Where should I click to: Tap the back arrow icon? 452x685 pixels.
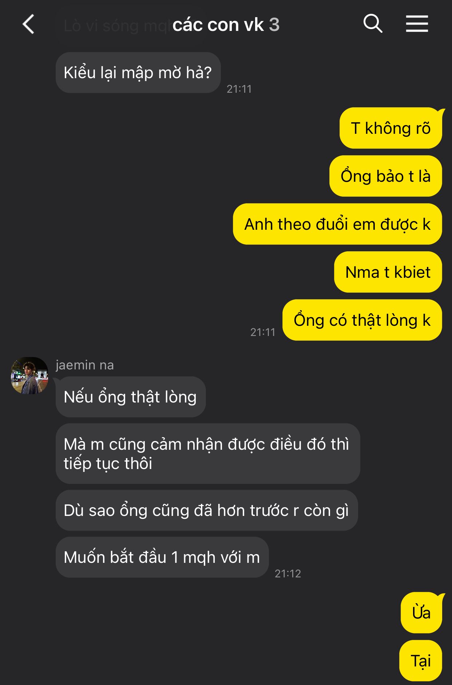click(28, 24)
